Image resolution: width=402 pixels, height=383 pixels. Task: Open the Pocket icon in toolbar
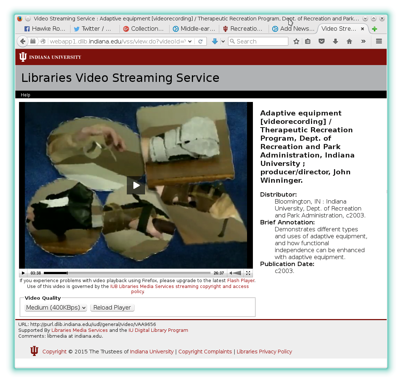click(x=322, y=41)
